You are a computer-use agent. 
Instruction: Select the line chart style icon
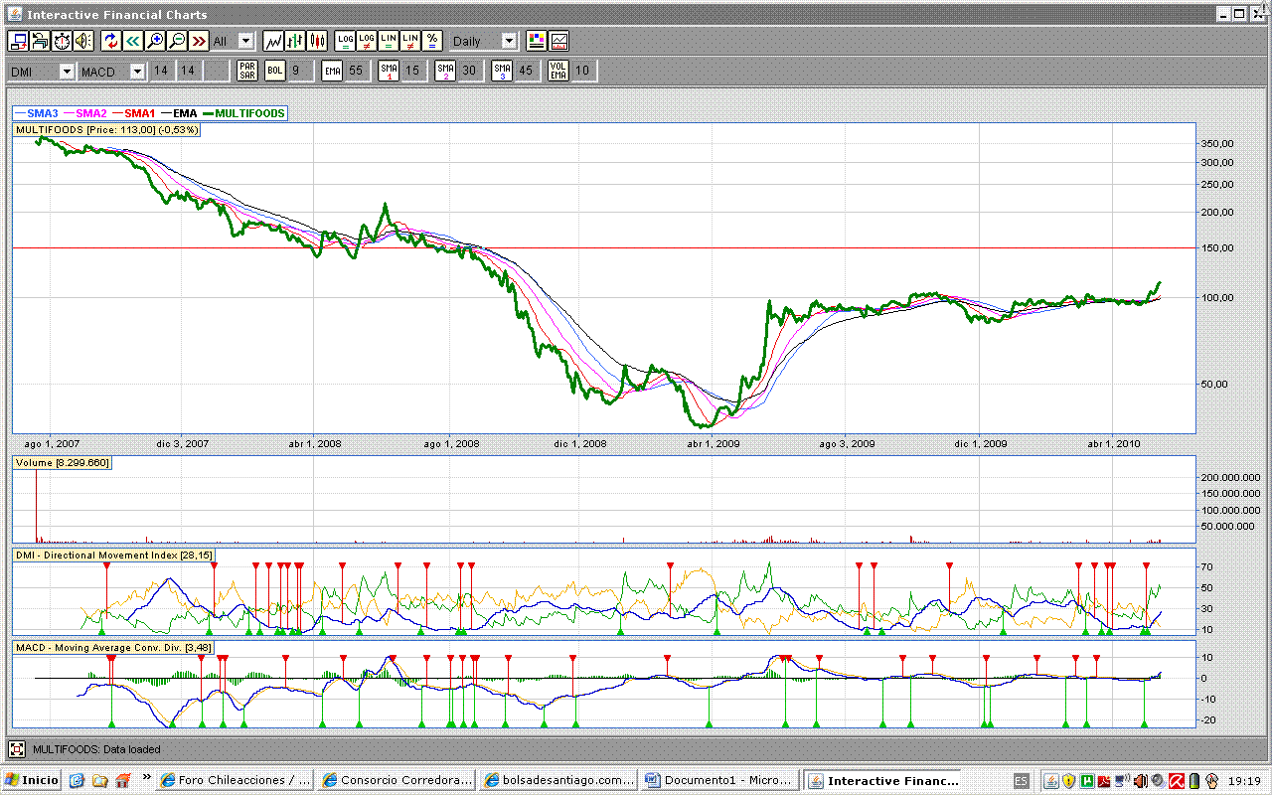click(273, 41)
